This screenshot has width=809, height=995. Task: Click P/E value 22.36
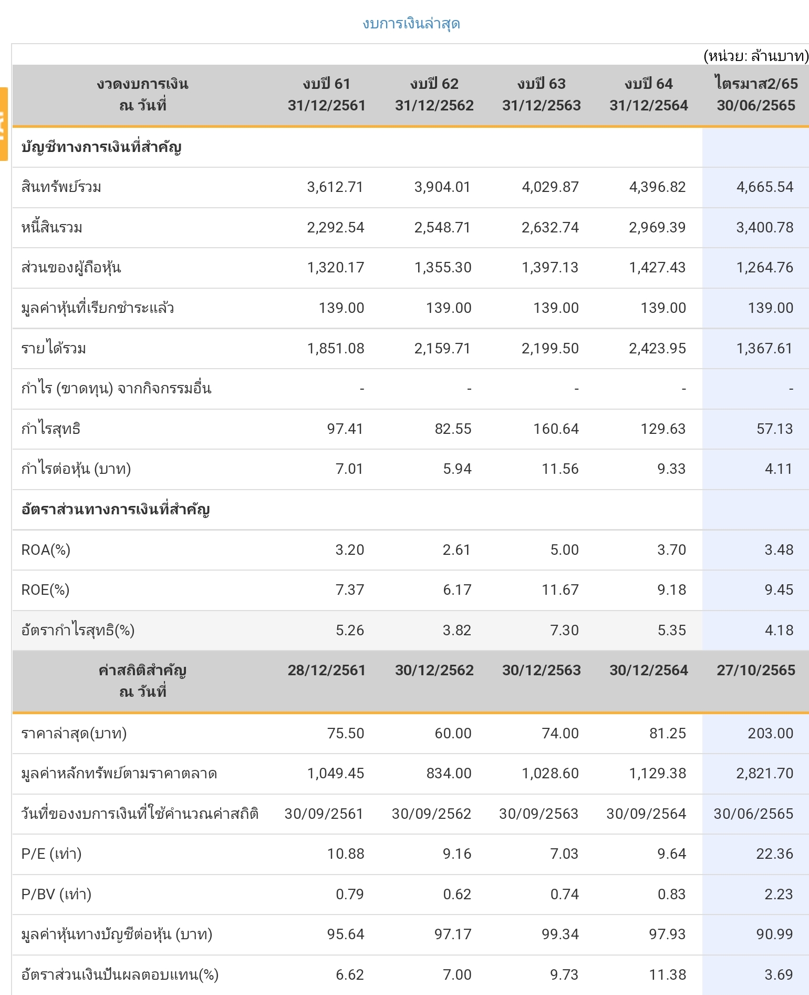(x=775, y=854)
